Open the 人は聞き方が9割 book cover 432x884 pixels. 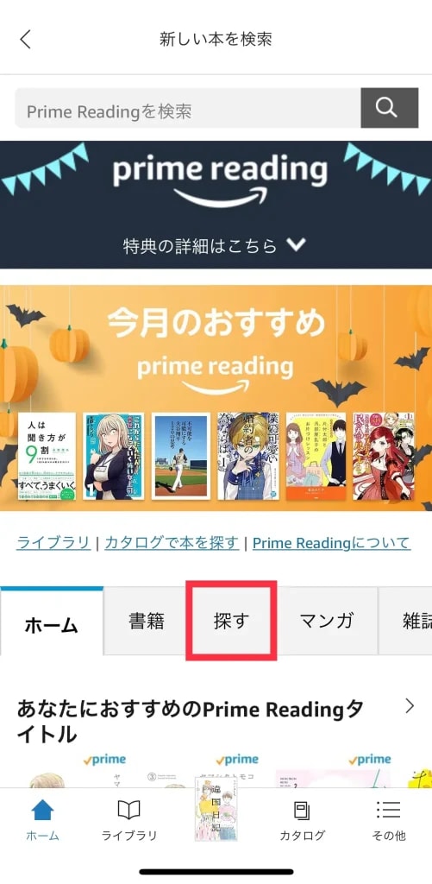pyautogui.click(x=47, y=456)
